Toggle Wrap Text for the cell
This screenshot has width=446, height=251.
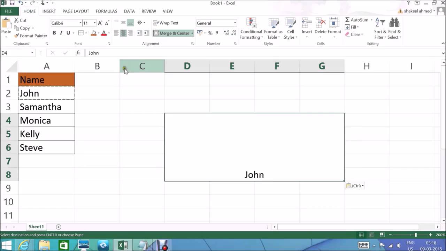coord(166,23)
